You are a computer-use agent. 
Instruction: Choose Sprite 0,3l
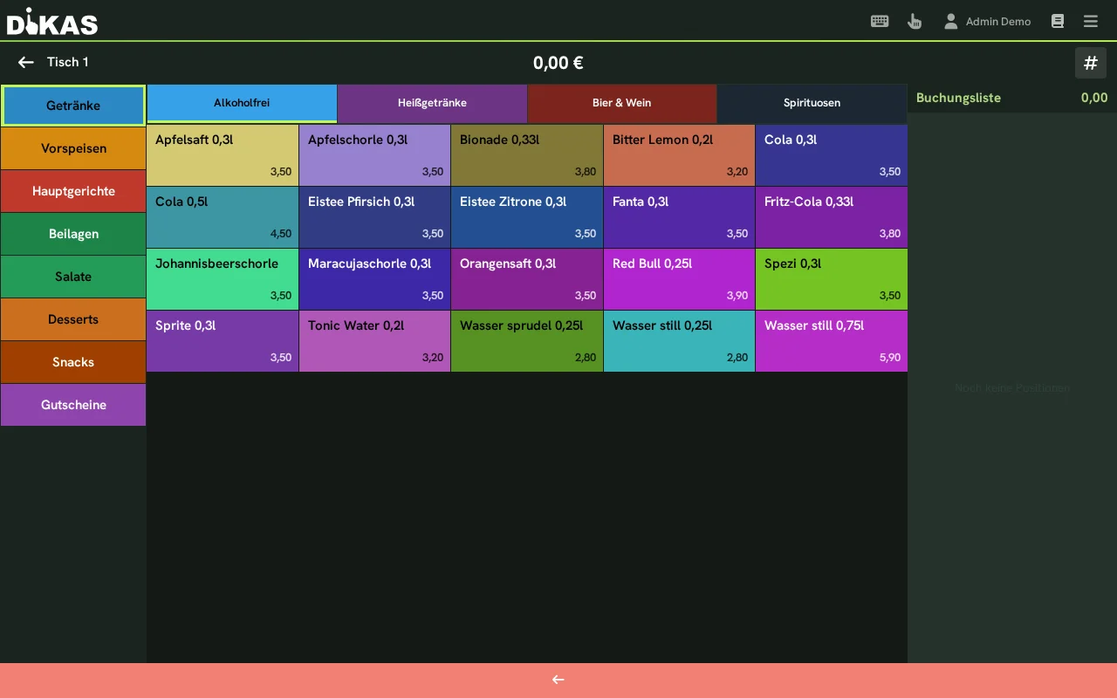223,341
